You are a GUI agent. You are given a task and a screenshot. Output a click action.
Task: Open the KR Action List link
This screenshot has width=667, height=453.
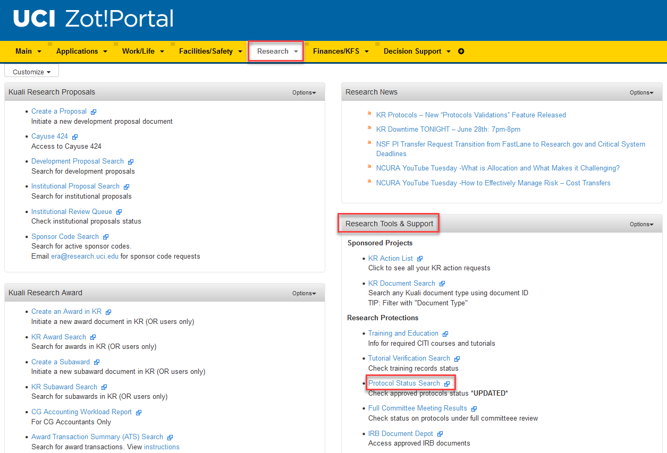391,258
